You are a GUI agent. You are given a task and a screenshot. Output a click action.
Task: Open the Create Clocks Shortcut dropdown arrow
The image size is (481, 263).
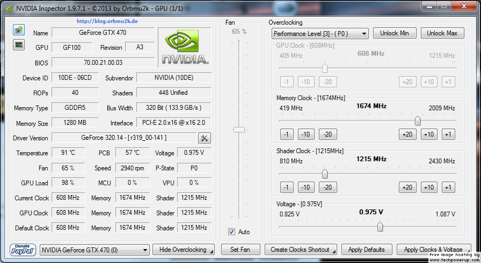click(x=334, y=251)
